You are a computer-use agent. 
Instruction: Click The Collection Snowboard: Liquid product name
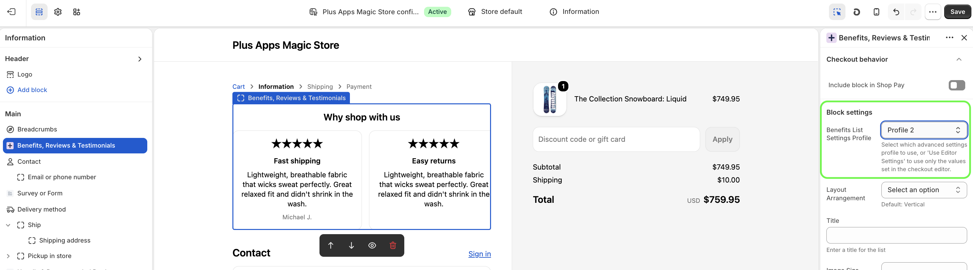pos(630,99)
